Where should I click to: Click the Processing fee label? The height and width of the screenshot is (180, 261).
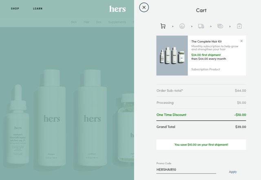tap(165, 103)
